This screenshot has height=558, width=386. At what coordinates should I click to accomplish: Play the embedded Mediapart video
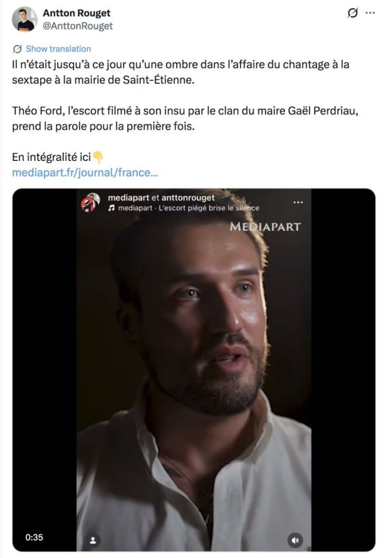coord(193,373)
